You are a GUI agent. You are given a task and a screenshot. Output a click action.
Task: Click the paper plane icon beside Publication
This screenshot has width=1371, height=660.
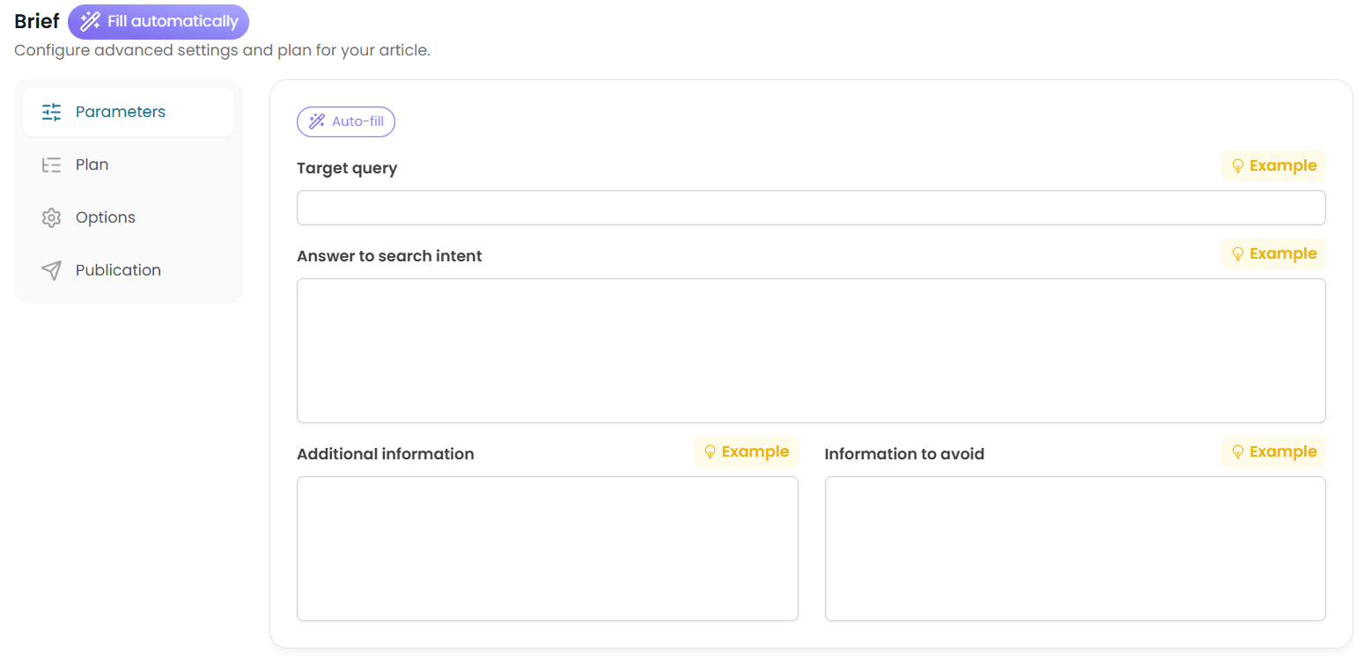tap(51, 269)
